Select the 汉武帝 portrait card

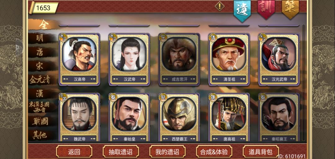(x=129, y=59)
